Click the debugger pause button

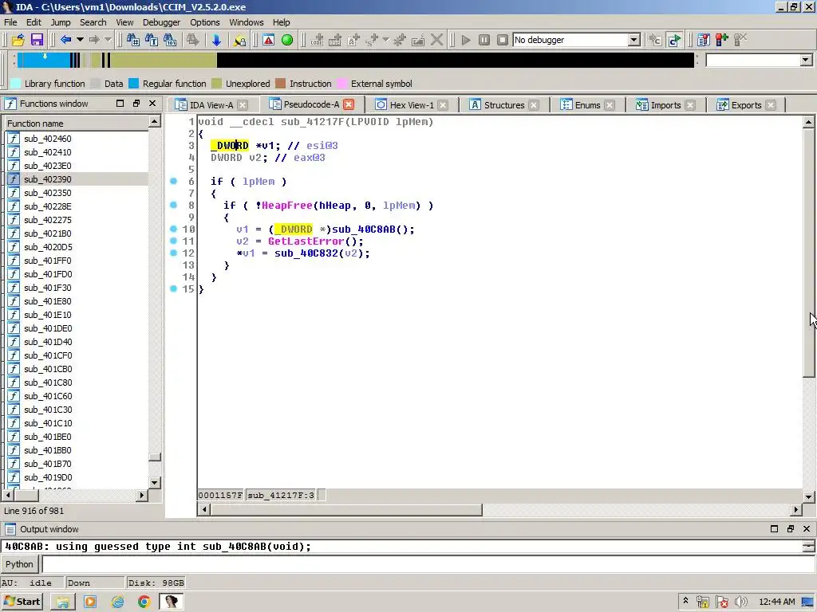484,40
